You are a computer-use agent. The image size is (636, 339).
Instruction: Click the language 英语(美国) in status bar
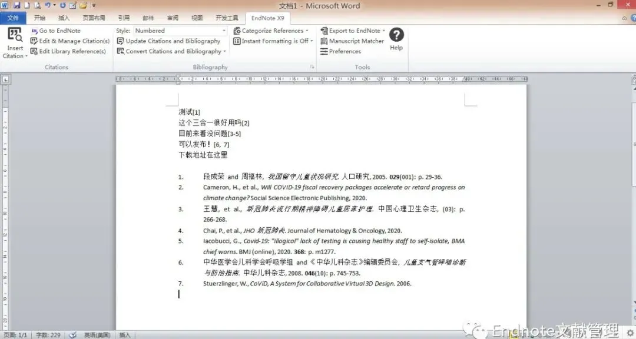coord(97,335)
